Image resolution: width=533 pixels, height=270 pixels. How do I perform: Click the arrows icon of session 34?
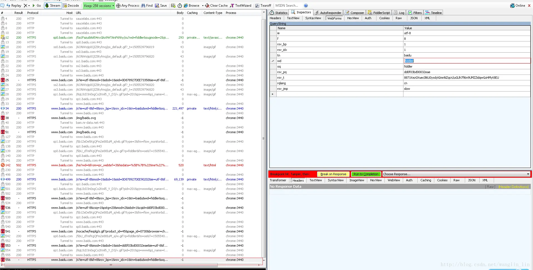point(3,108)
